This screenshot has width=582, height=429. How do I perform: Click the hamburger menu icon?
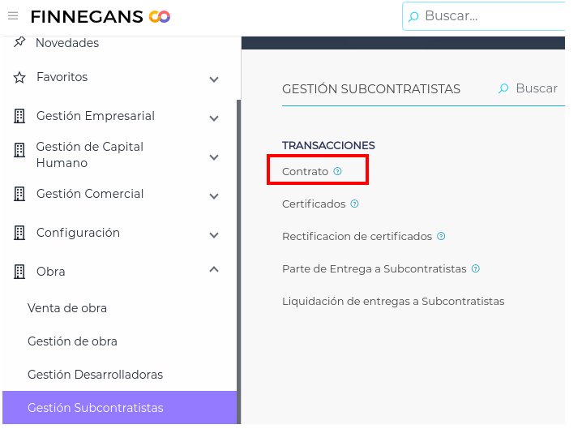(x=13, y=16)
